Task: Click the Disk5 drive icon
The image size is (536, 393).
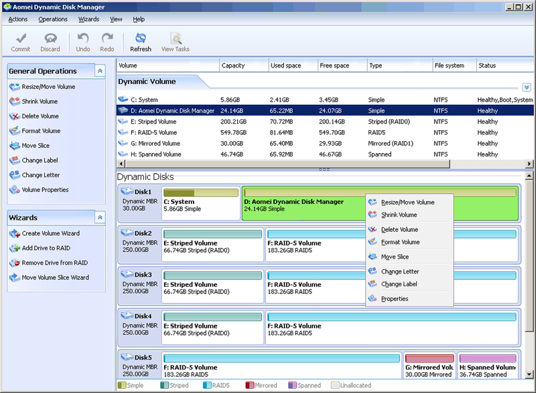Action: tap(127, 357)
